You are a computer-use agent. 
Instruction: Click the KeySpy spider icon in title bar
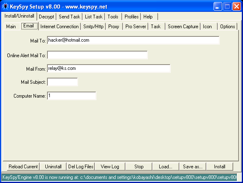[5, 7]
